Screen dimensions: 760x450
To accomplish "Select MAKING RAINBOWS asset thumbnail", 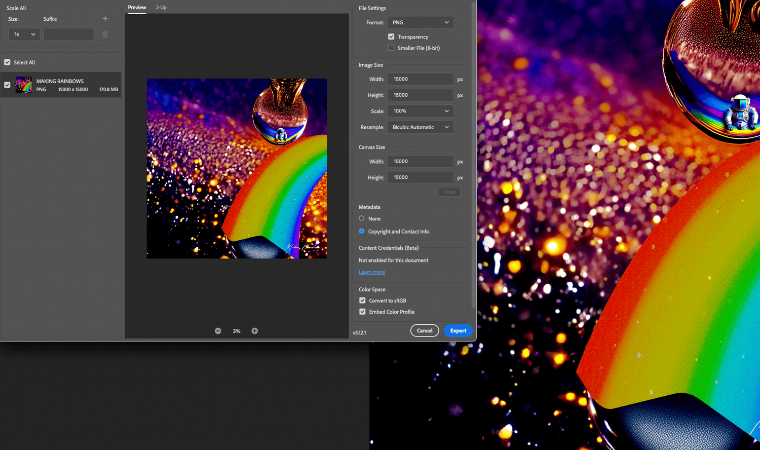I will point(24,85).
